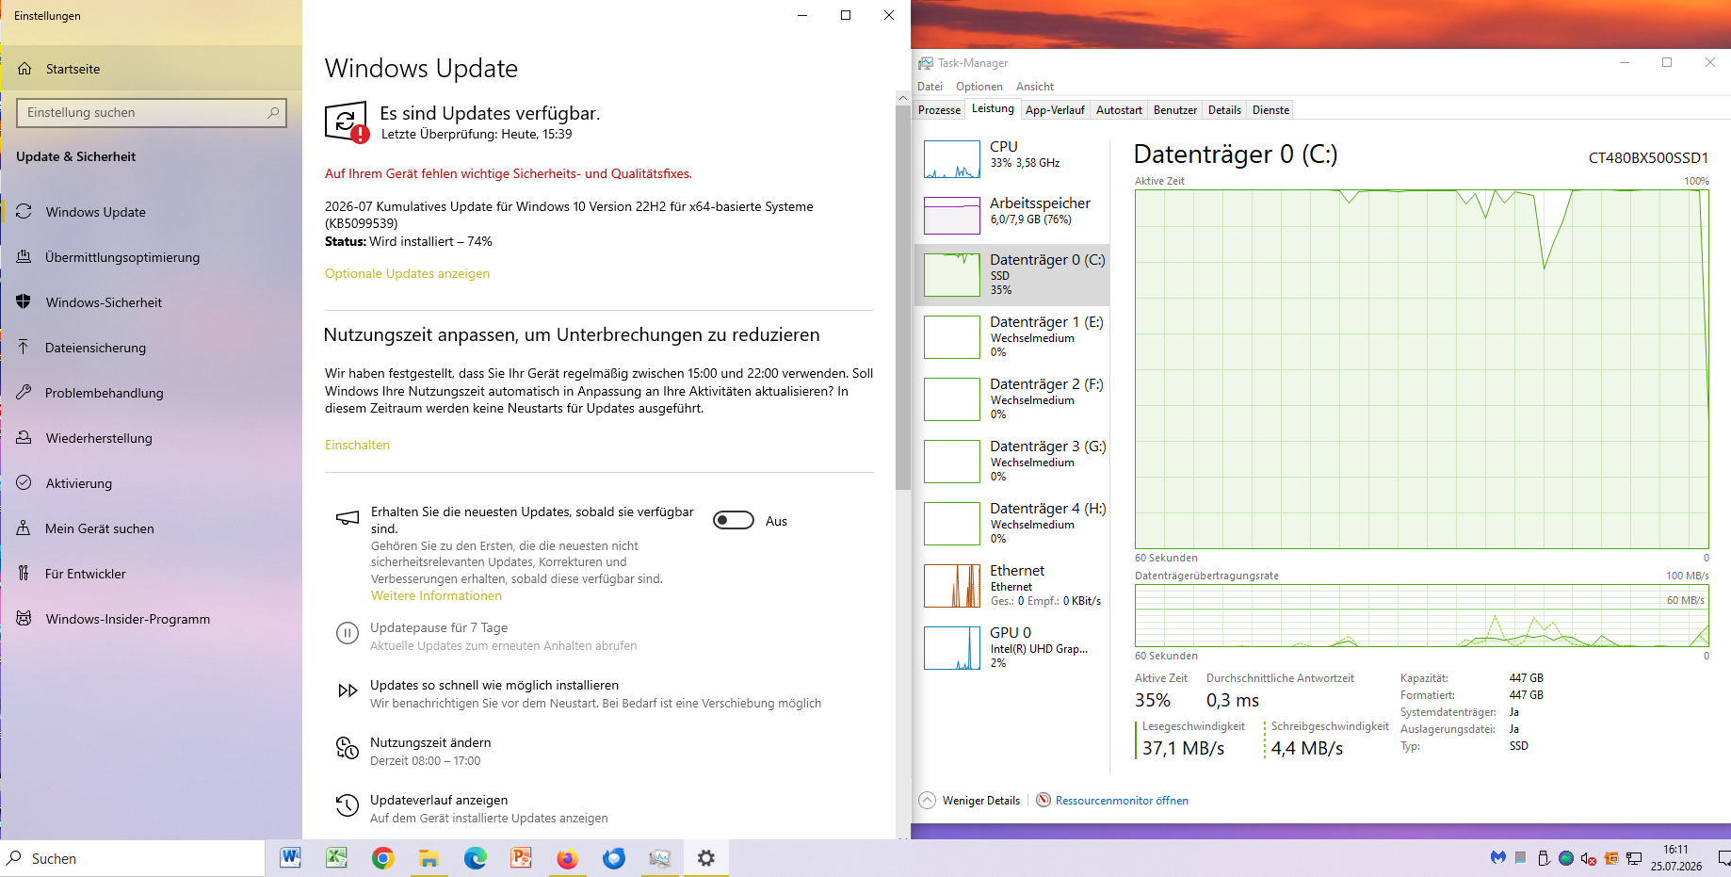
Task: Switch to Task-Manager taskbar icon
Action: click(659, 858)
